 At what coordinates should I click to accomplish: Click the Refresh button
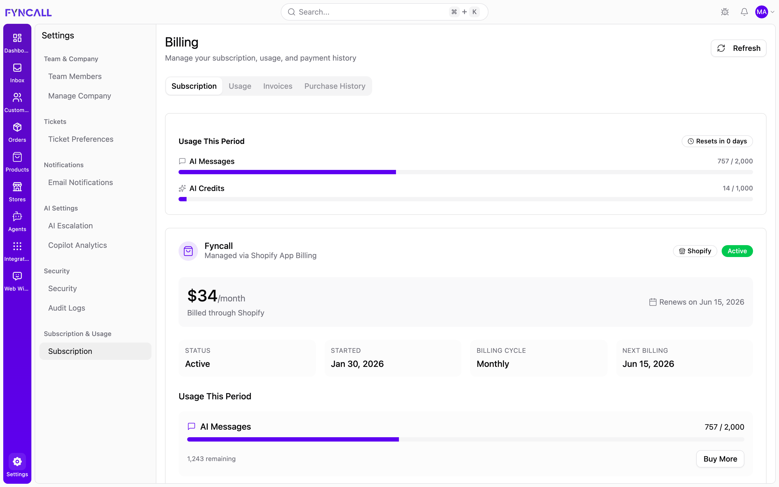coord(738,48)
